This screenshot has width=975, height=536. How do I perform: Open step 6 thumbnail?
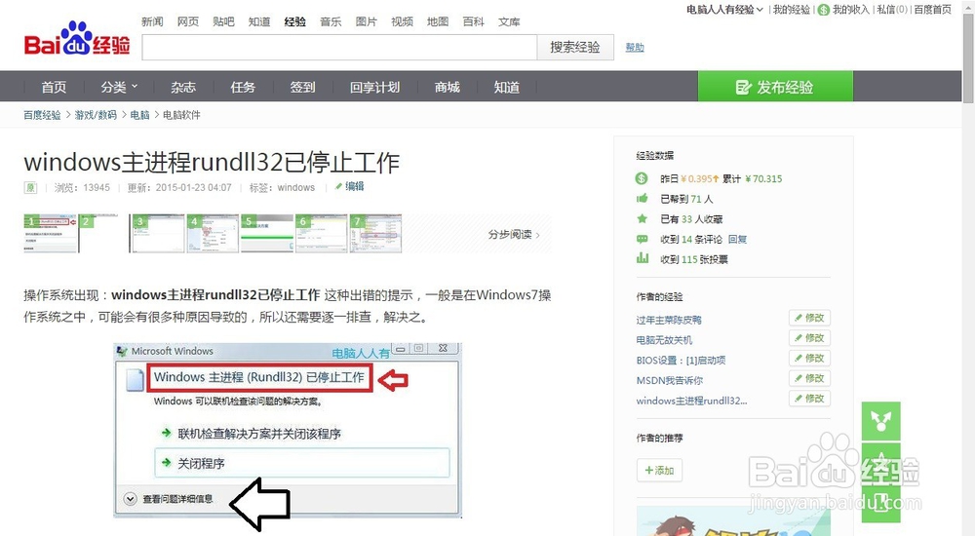[x=322, y=233]
